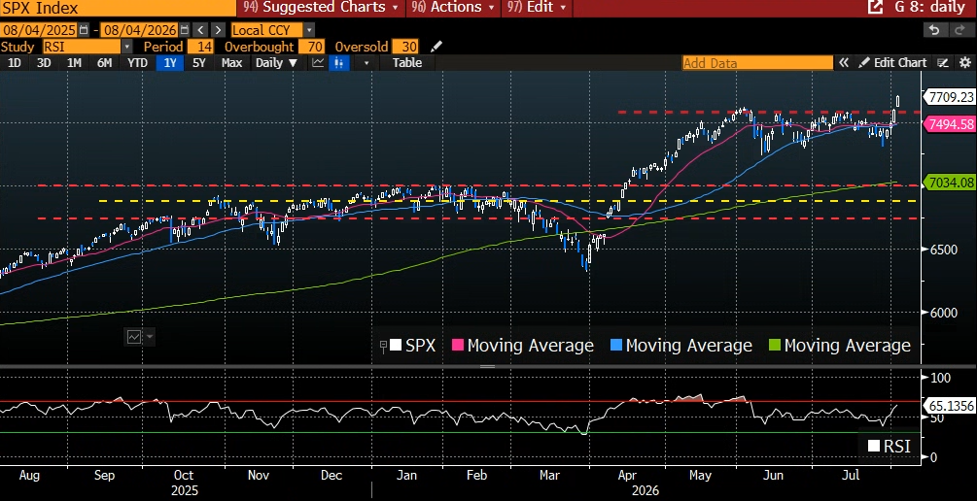Click the start date field 08/04/2025
This screenshot has width=977, height=501.
39,30
